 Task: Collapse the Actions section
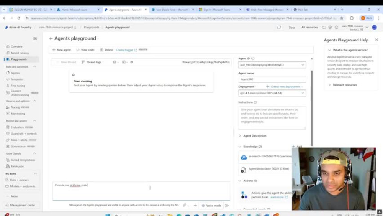click(x=240, y=181)
